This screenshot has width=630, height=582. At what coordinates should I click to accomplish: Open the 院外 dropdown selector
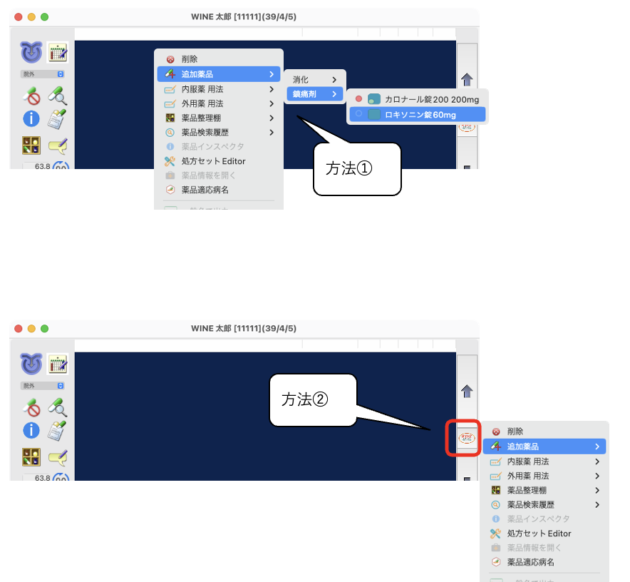43,74
